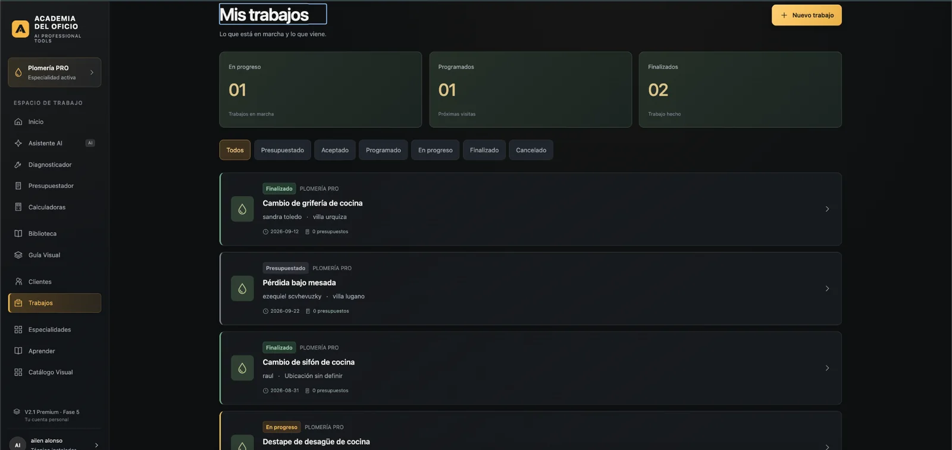Click the layers icon beside V2.1 Premium
Viewport: 952px width, 450px height.
tap(17, 412)
